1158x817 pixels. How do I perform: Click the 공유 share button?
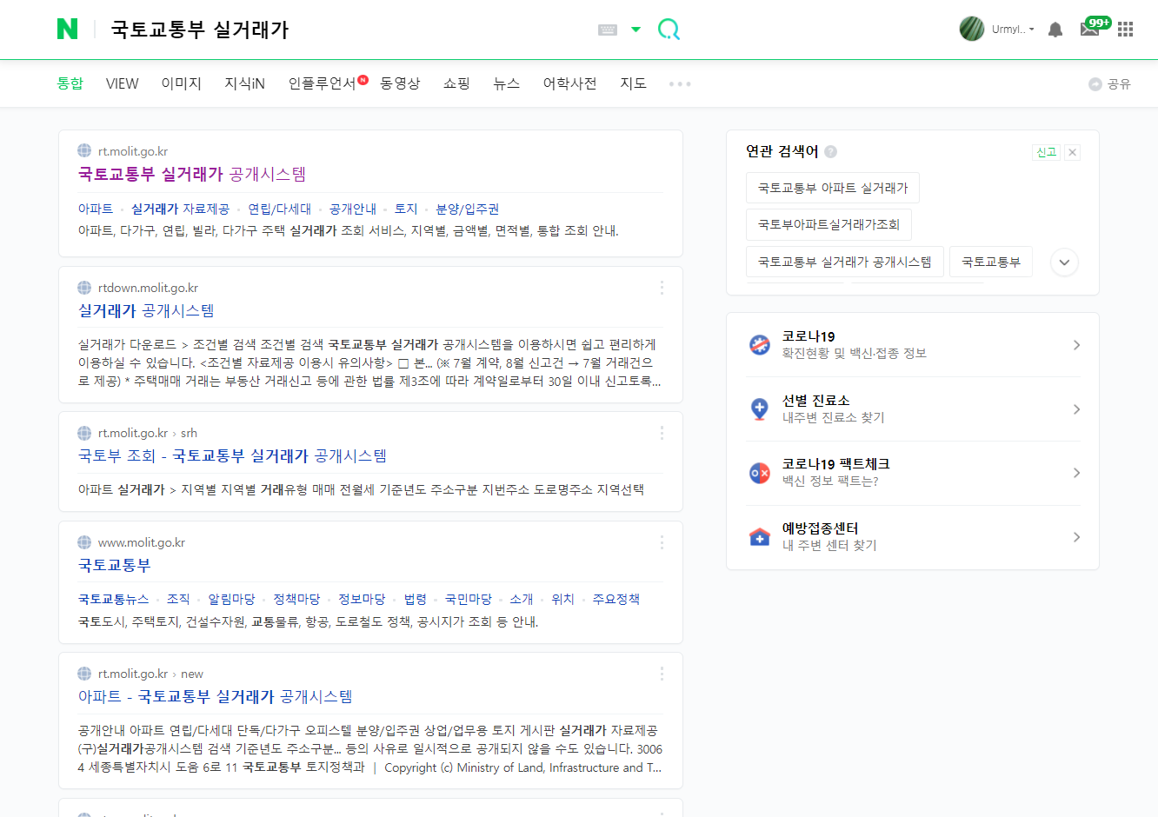click(1110, 84)
